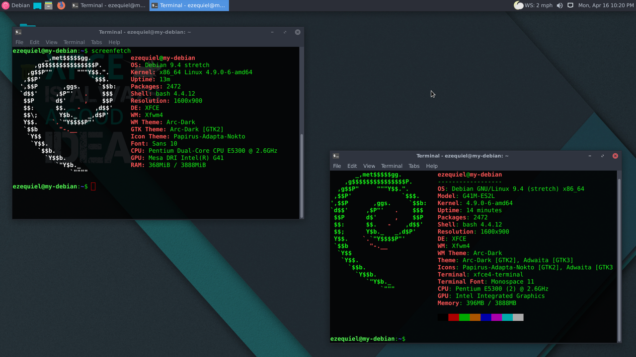Click 'Kernel: x86_64 Linux 4.9.0-6-amd64' line
Viewport: 636px width, 357px height.
point(191,72)
